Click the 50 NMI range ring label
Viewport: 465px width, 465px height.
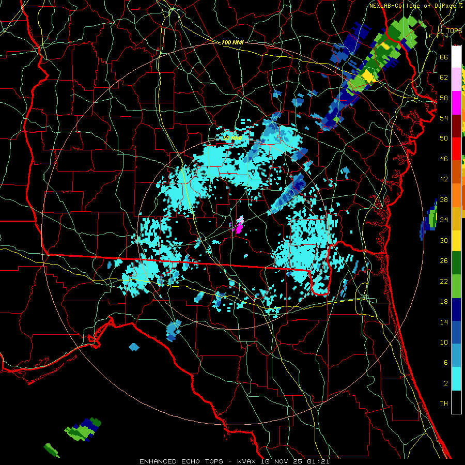[x=233, y=138]
